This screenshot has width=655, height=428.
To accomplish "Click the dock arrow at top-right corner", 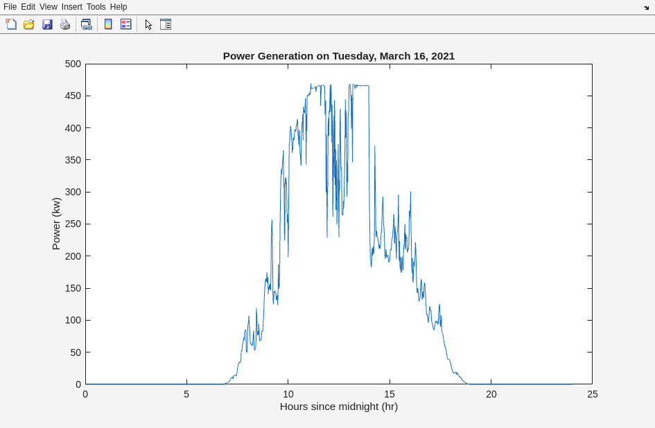I will click(646, 7).
